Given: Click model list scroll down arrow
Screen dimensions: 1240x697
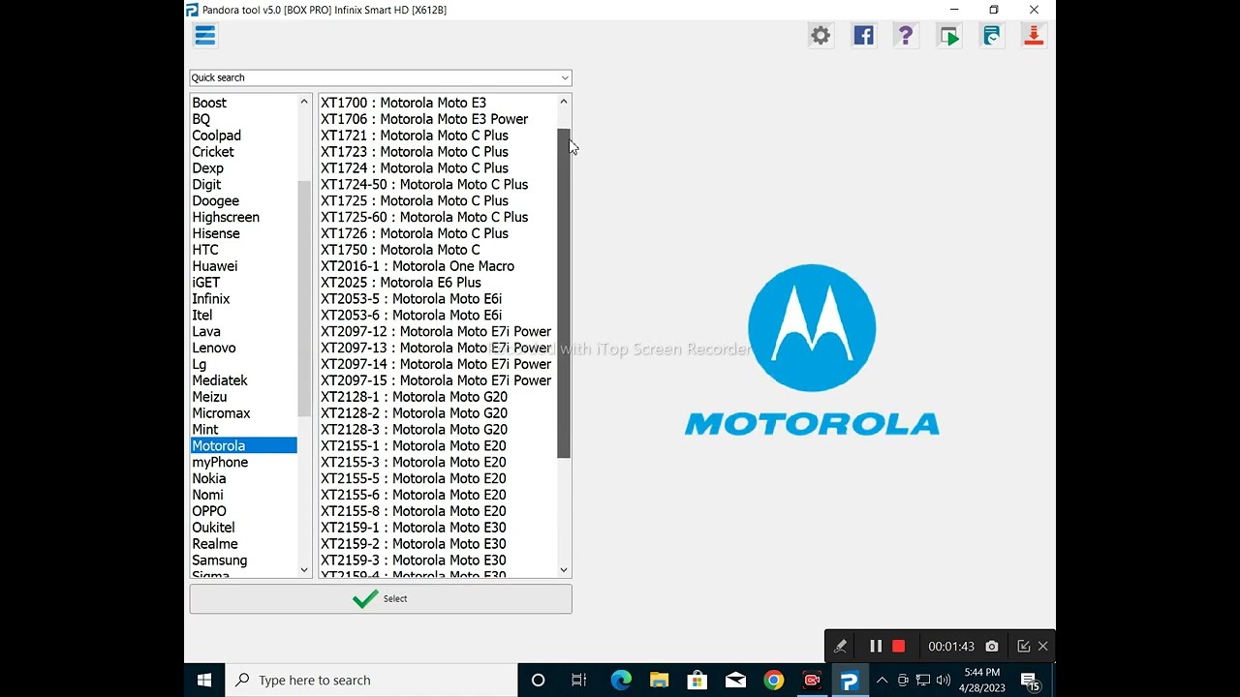Looking at the screenshot, I should (x=564, y=570).
